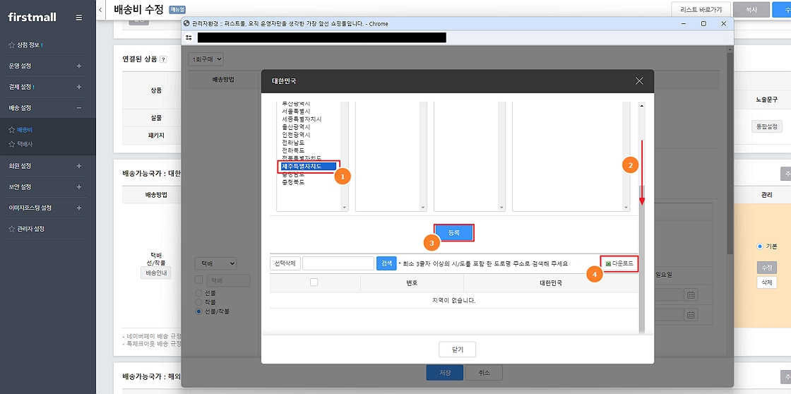Click the dialog's vertical scrollbar up arrow
The image size is (791, 394).
tap(642, 107)
